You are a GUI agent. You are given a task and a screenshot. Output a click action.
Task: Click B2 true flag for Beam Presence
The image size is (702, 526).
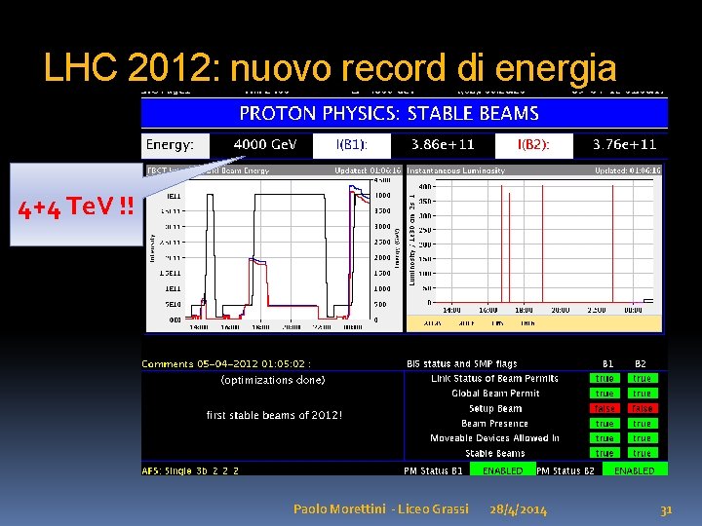[643, 423]
